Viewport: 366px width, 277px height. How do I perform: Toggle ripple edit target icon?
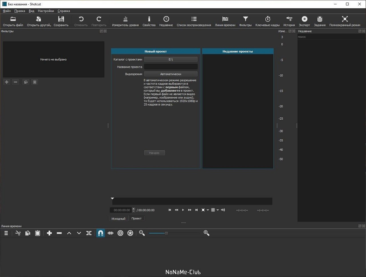click(120, 233)
